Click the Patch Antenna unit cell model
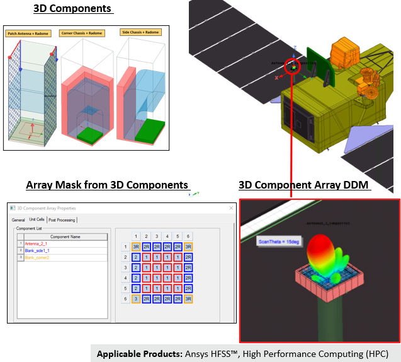The image size is (401, 362). coord(32,93)
